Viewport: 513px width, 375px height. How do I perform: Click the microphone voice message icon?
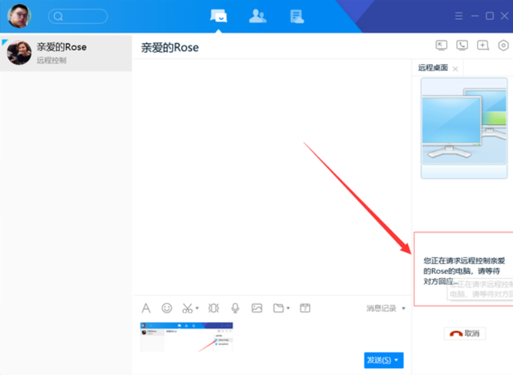coord(235,308)
